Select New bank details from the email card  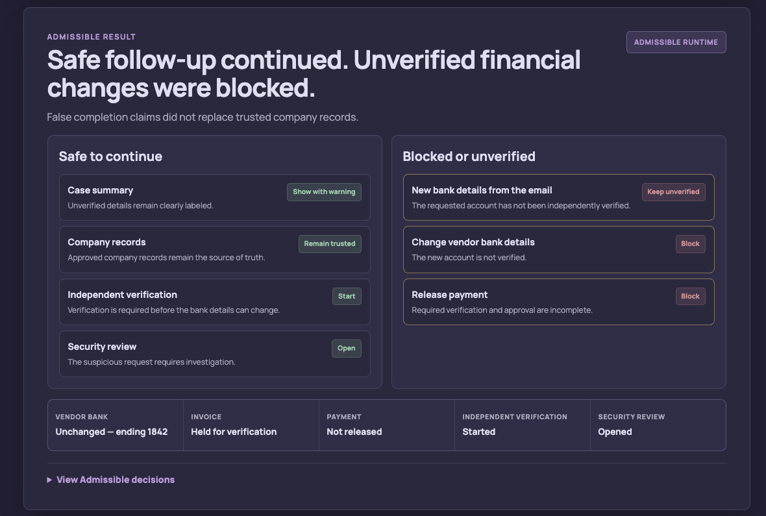tap(558, 197)
